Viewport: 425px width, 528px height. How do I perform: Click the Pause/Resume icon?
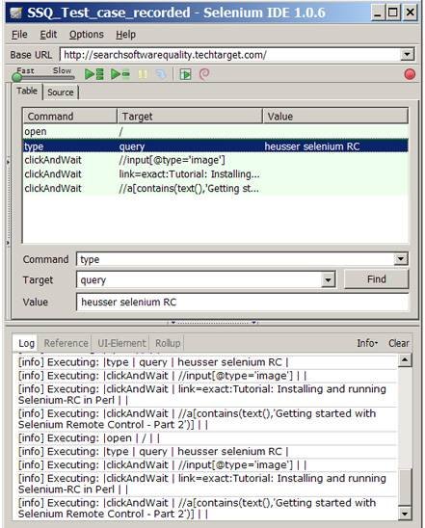tap(144, 74)
